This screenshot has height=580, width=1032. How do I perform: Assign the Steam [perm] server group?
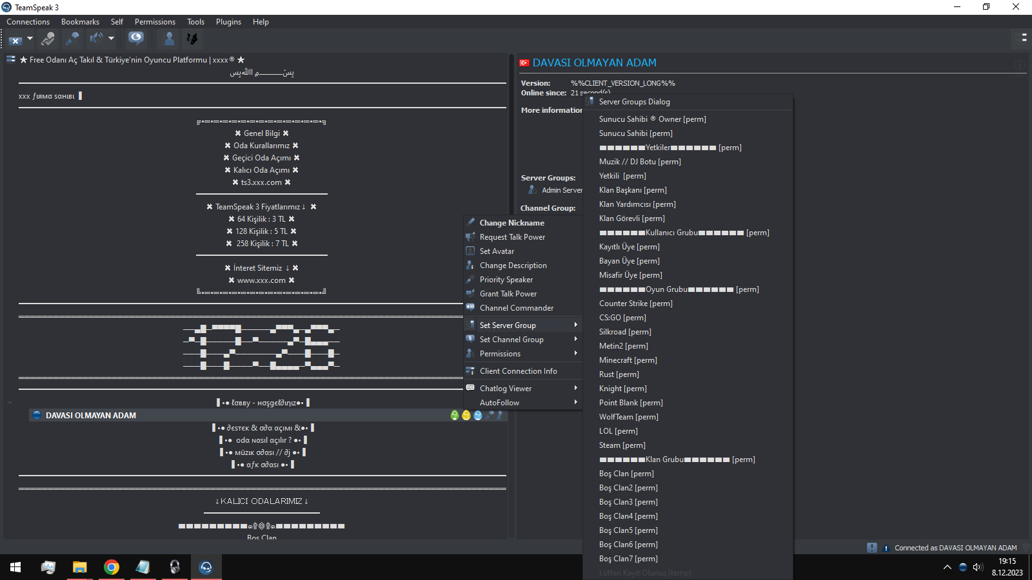[688, 445]
